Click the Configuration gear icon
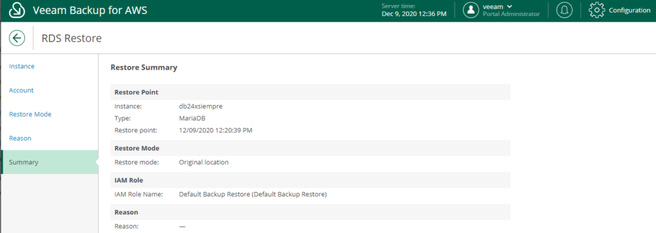The width and height of the screenshot is (656, 233). (597, 10)
